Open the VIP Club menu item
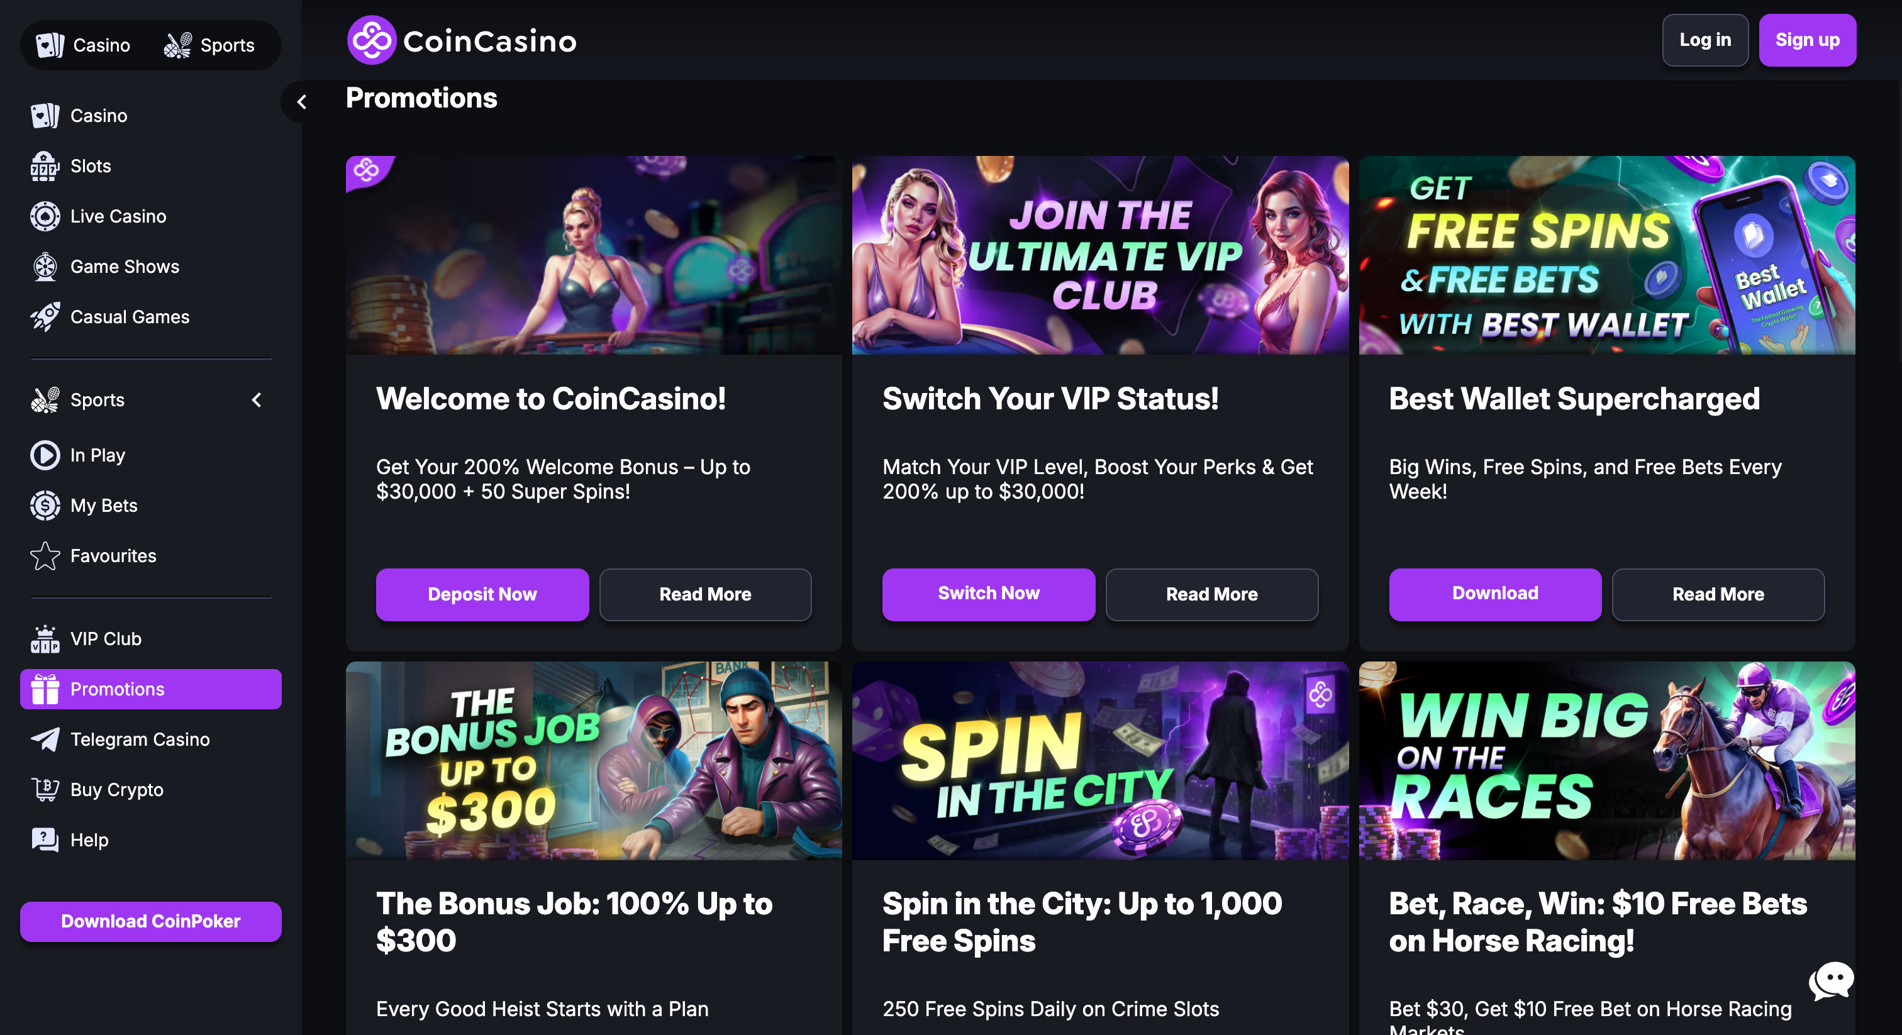1902x1035 pixels. 106,639
